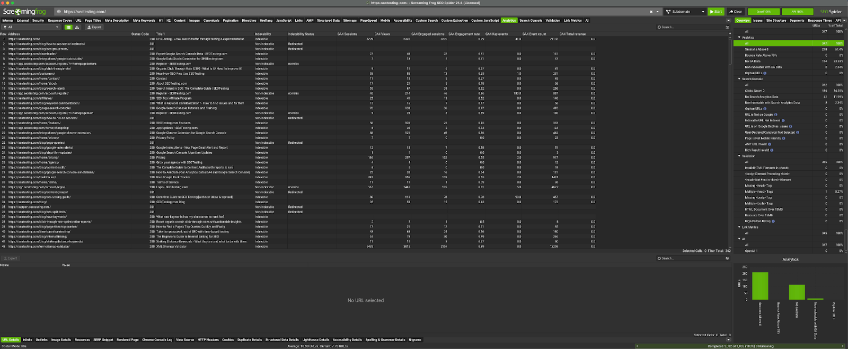Screen dimensions: 848x349
Task: Open lower panel search filter options icon
Action: 727,258
